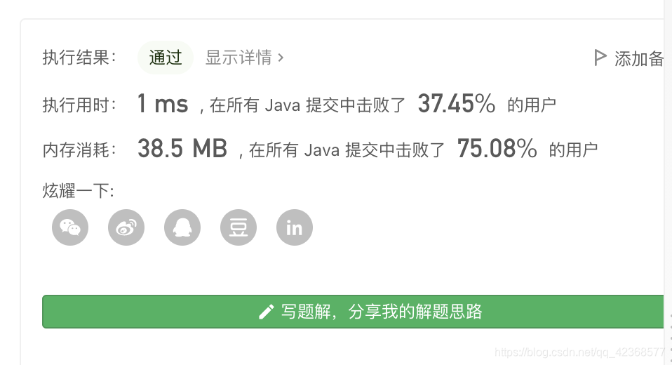Expand the chevron next to 显示详情
This screenshot has height=365, width=672.
[281, 58]
